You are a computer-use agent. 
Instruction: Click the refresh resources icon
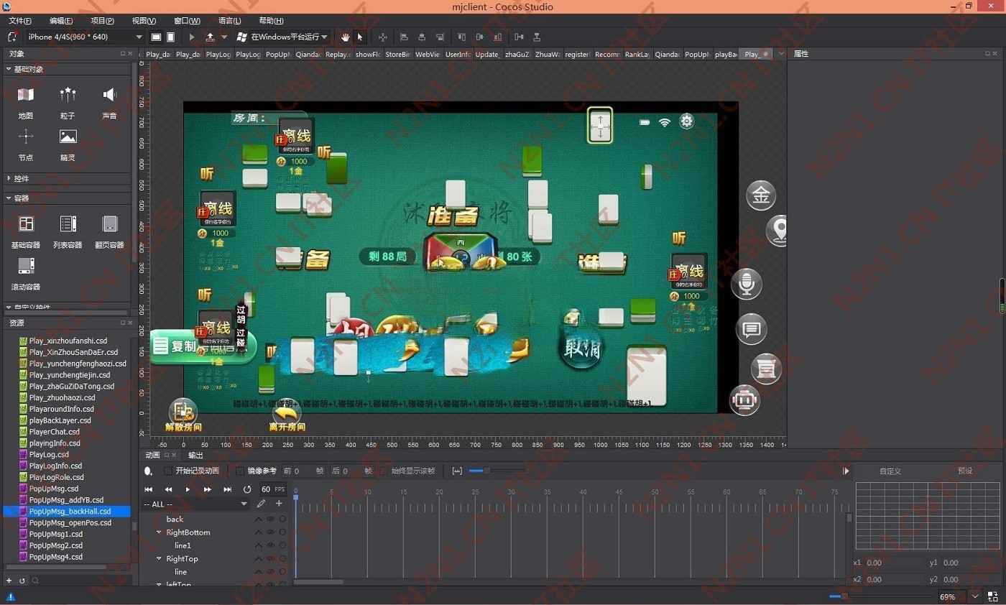click(22, 581)
